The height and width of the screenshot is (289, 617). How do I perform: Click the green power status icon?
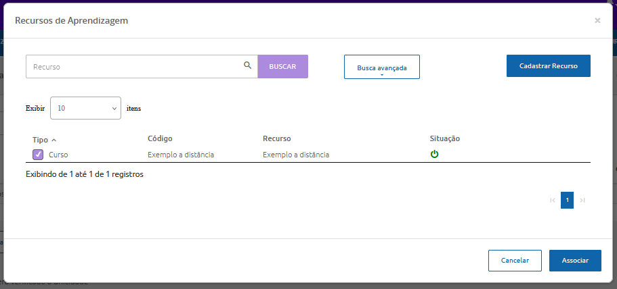tap(434, 154)
